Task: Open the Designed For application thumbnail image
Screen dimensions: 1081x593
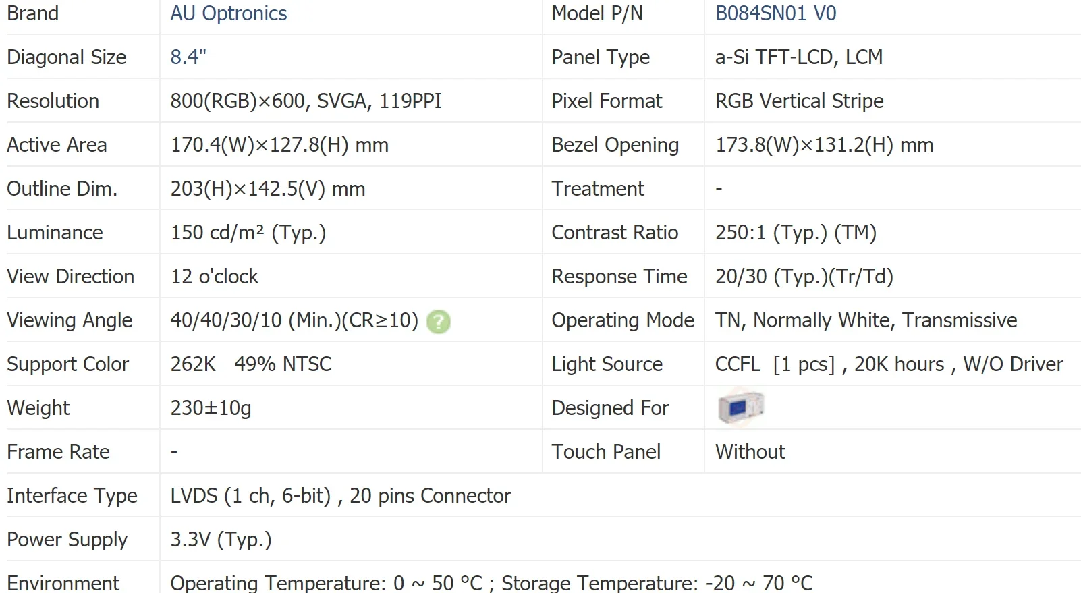Action: click(740, 407)
